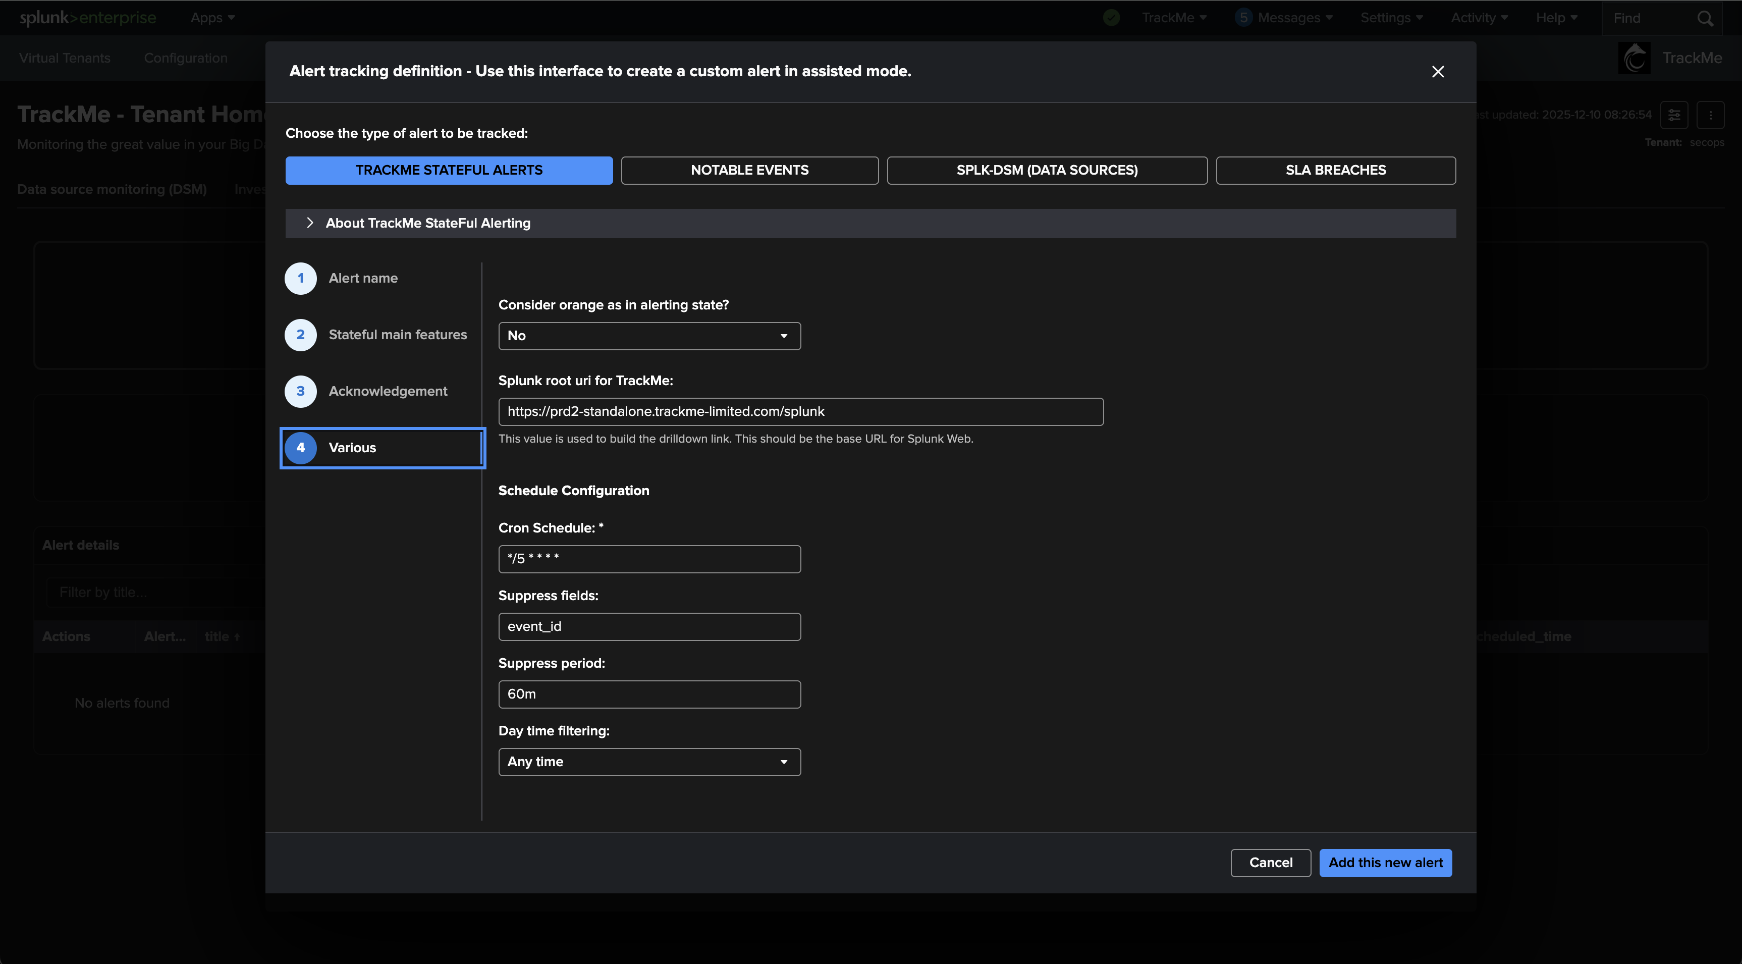Open Consider orange as alerting dropdown
This screenshot has height=964, width=1742.
[648, 336]
